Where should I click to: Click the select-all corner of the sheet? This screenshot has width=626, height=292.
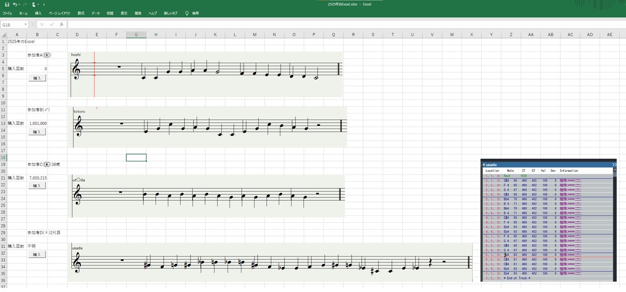tap(3, 34)
